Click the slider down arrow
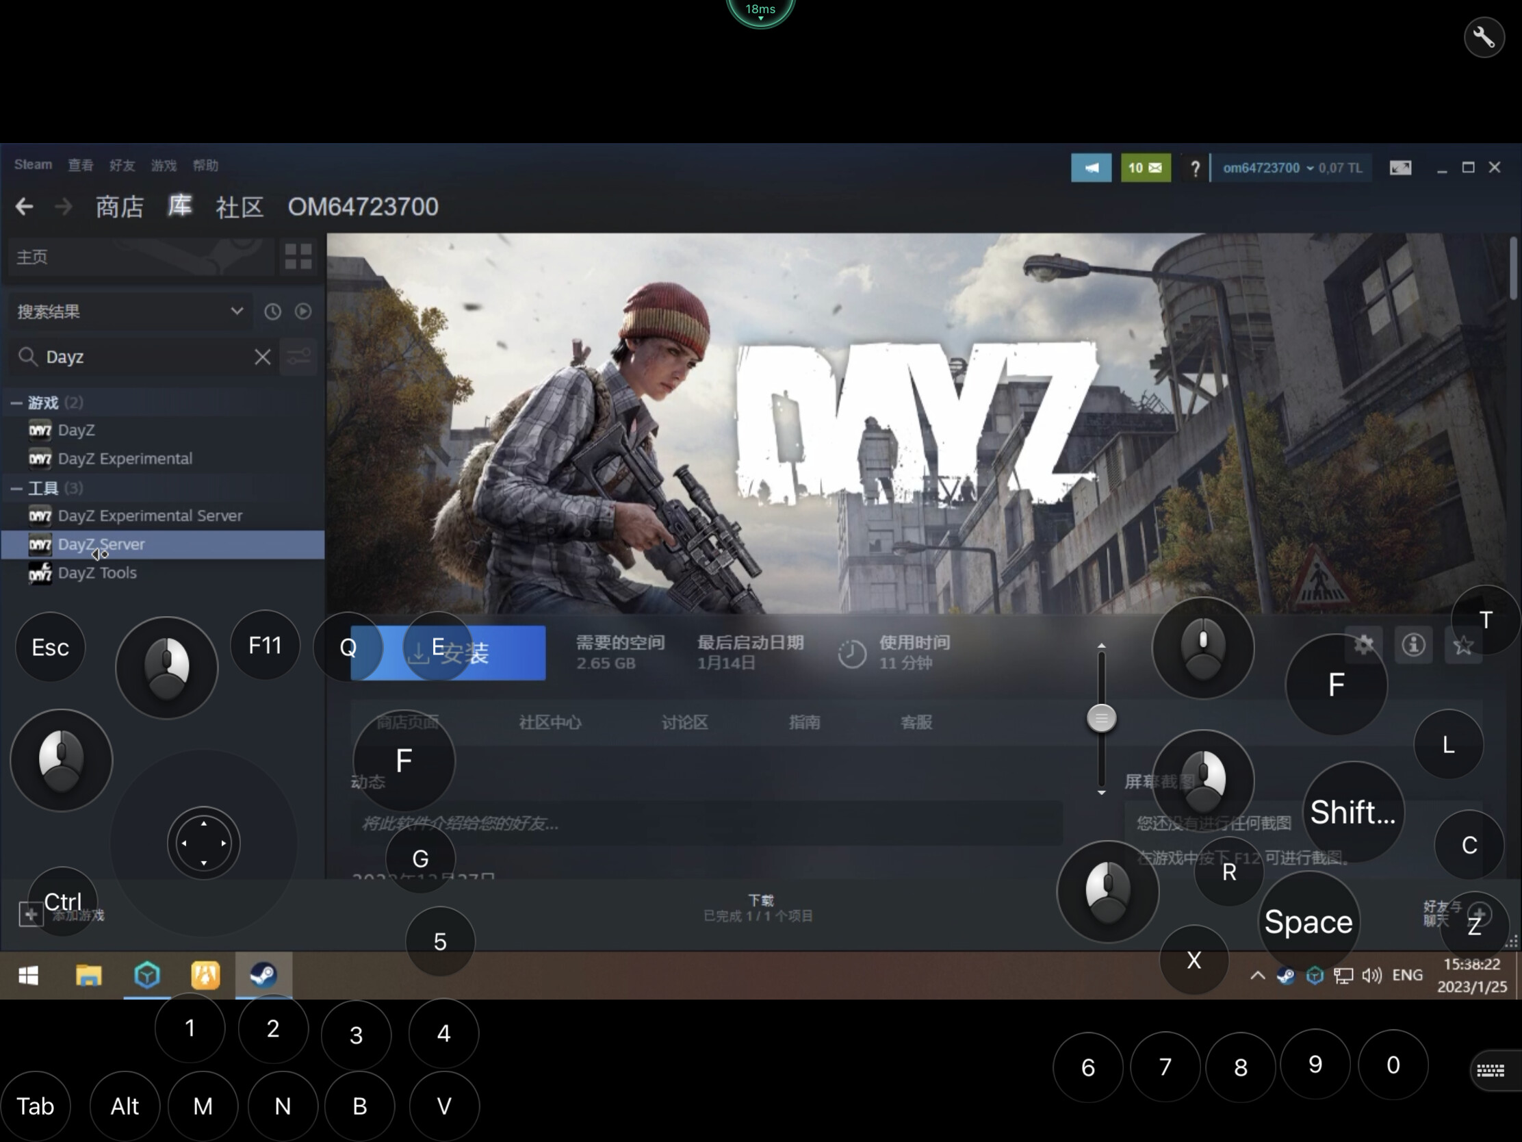The width and height of the screenshot is (1522, 1142). pyautogui.click(x=1102, y=793)
